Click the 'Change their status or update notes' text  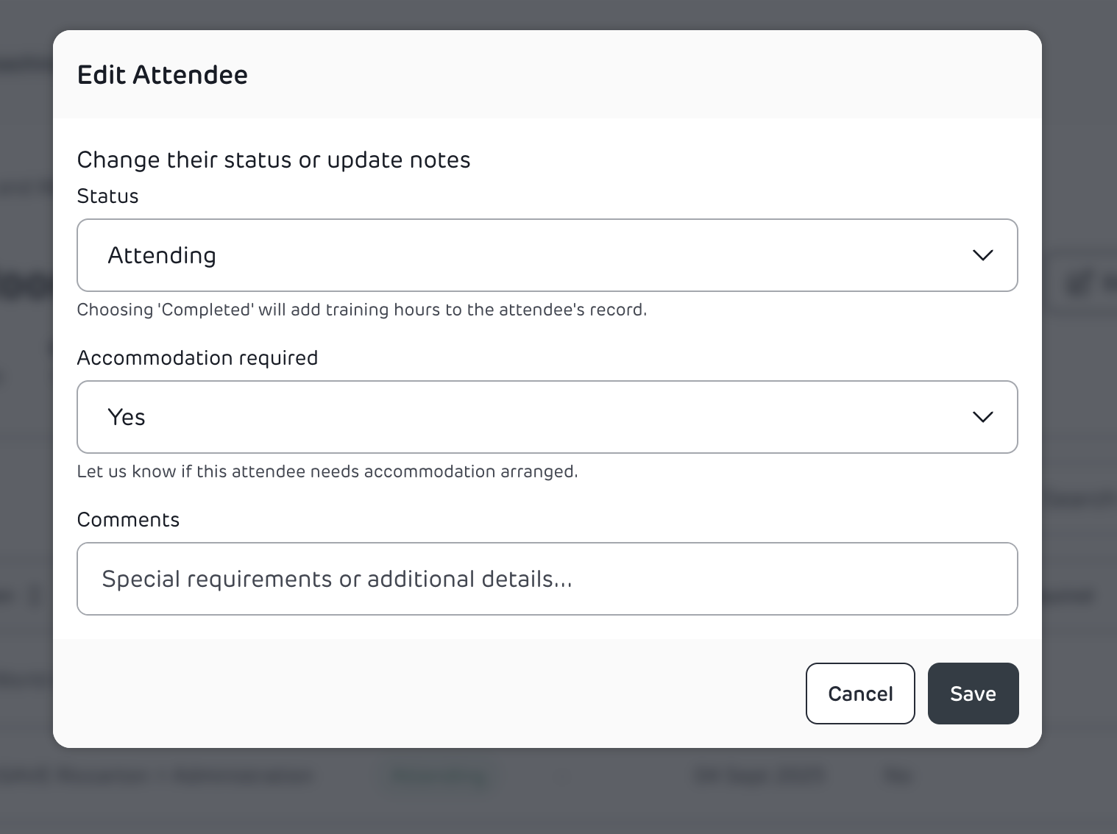pyautogui.click(x=274, y=160)
